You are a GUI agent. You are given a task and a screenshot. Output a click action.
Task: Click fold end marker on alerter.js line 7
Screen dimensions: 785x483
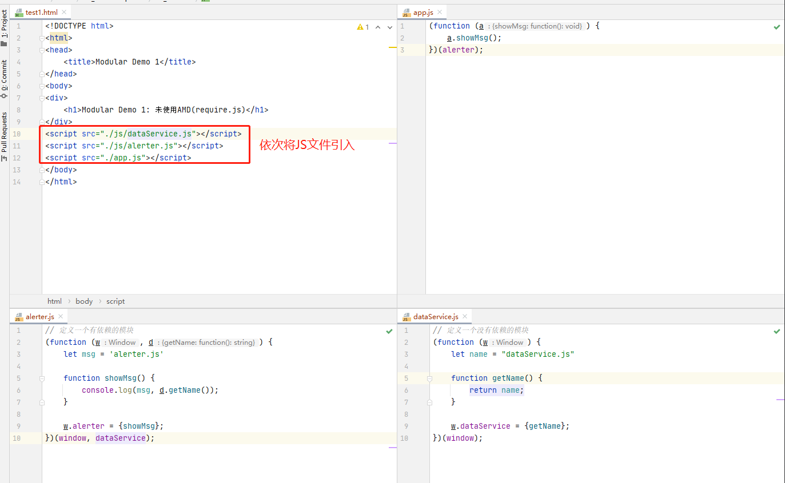coord(42,402)
